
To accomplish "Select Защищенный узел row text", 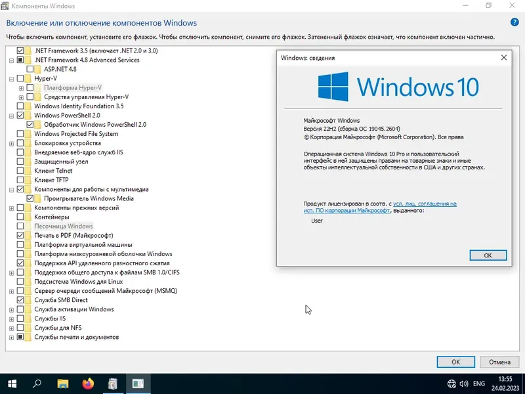I will [61, 162].
